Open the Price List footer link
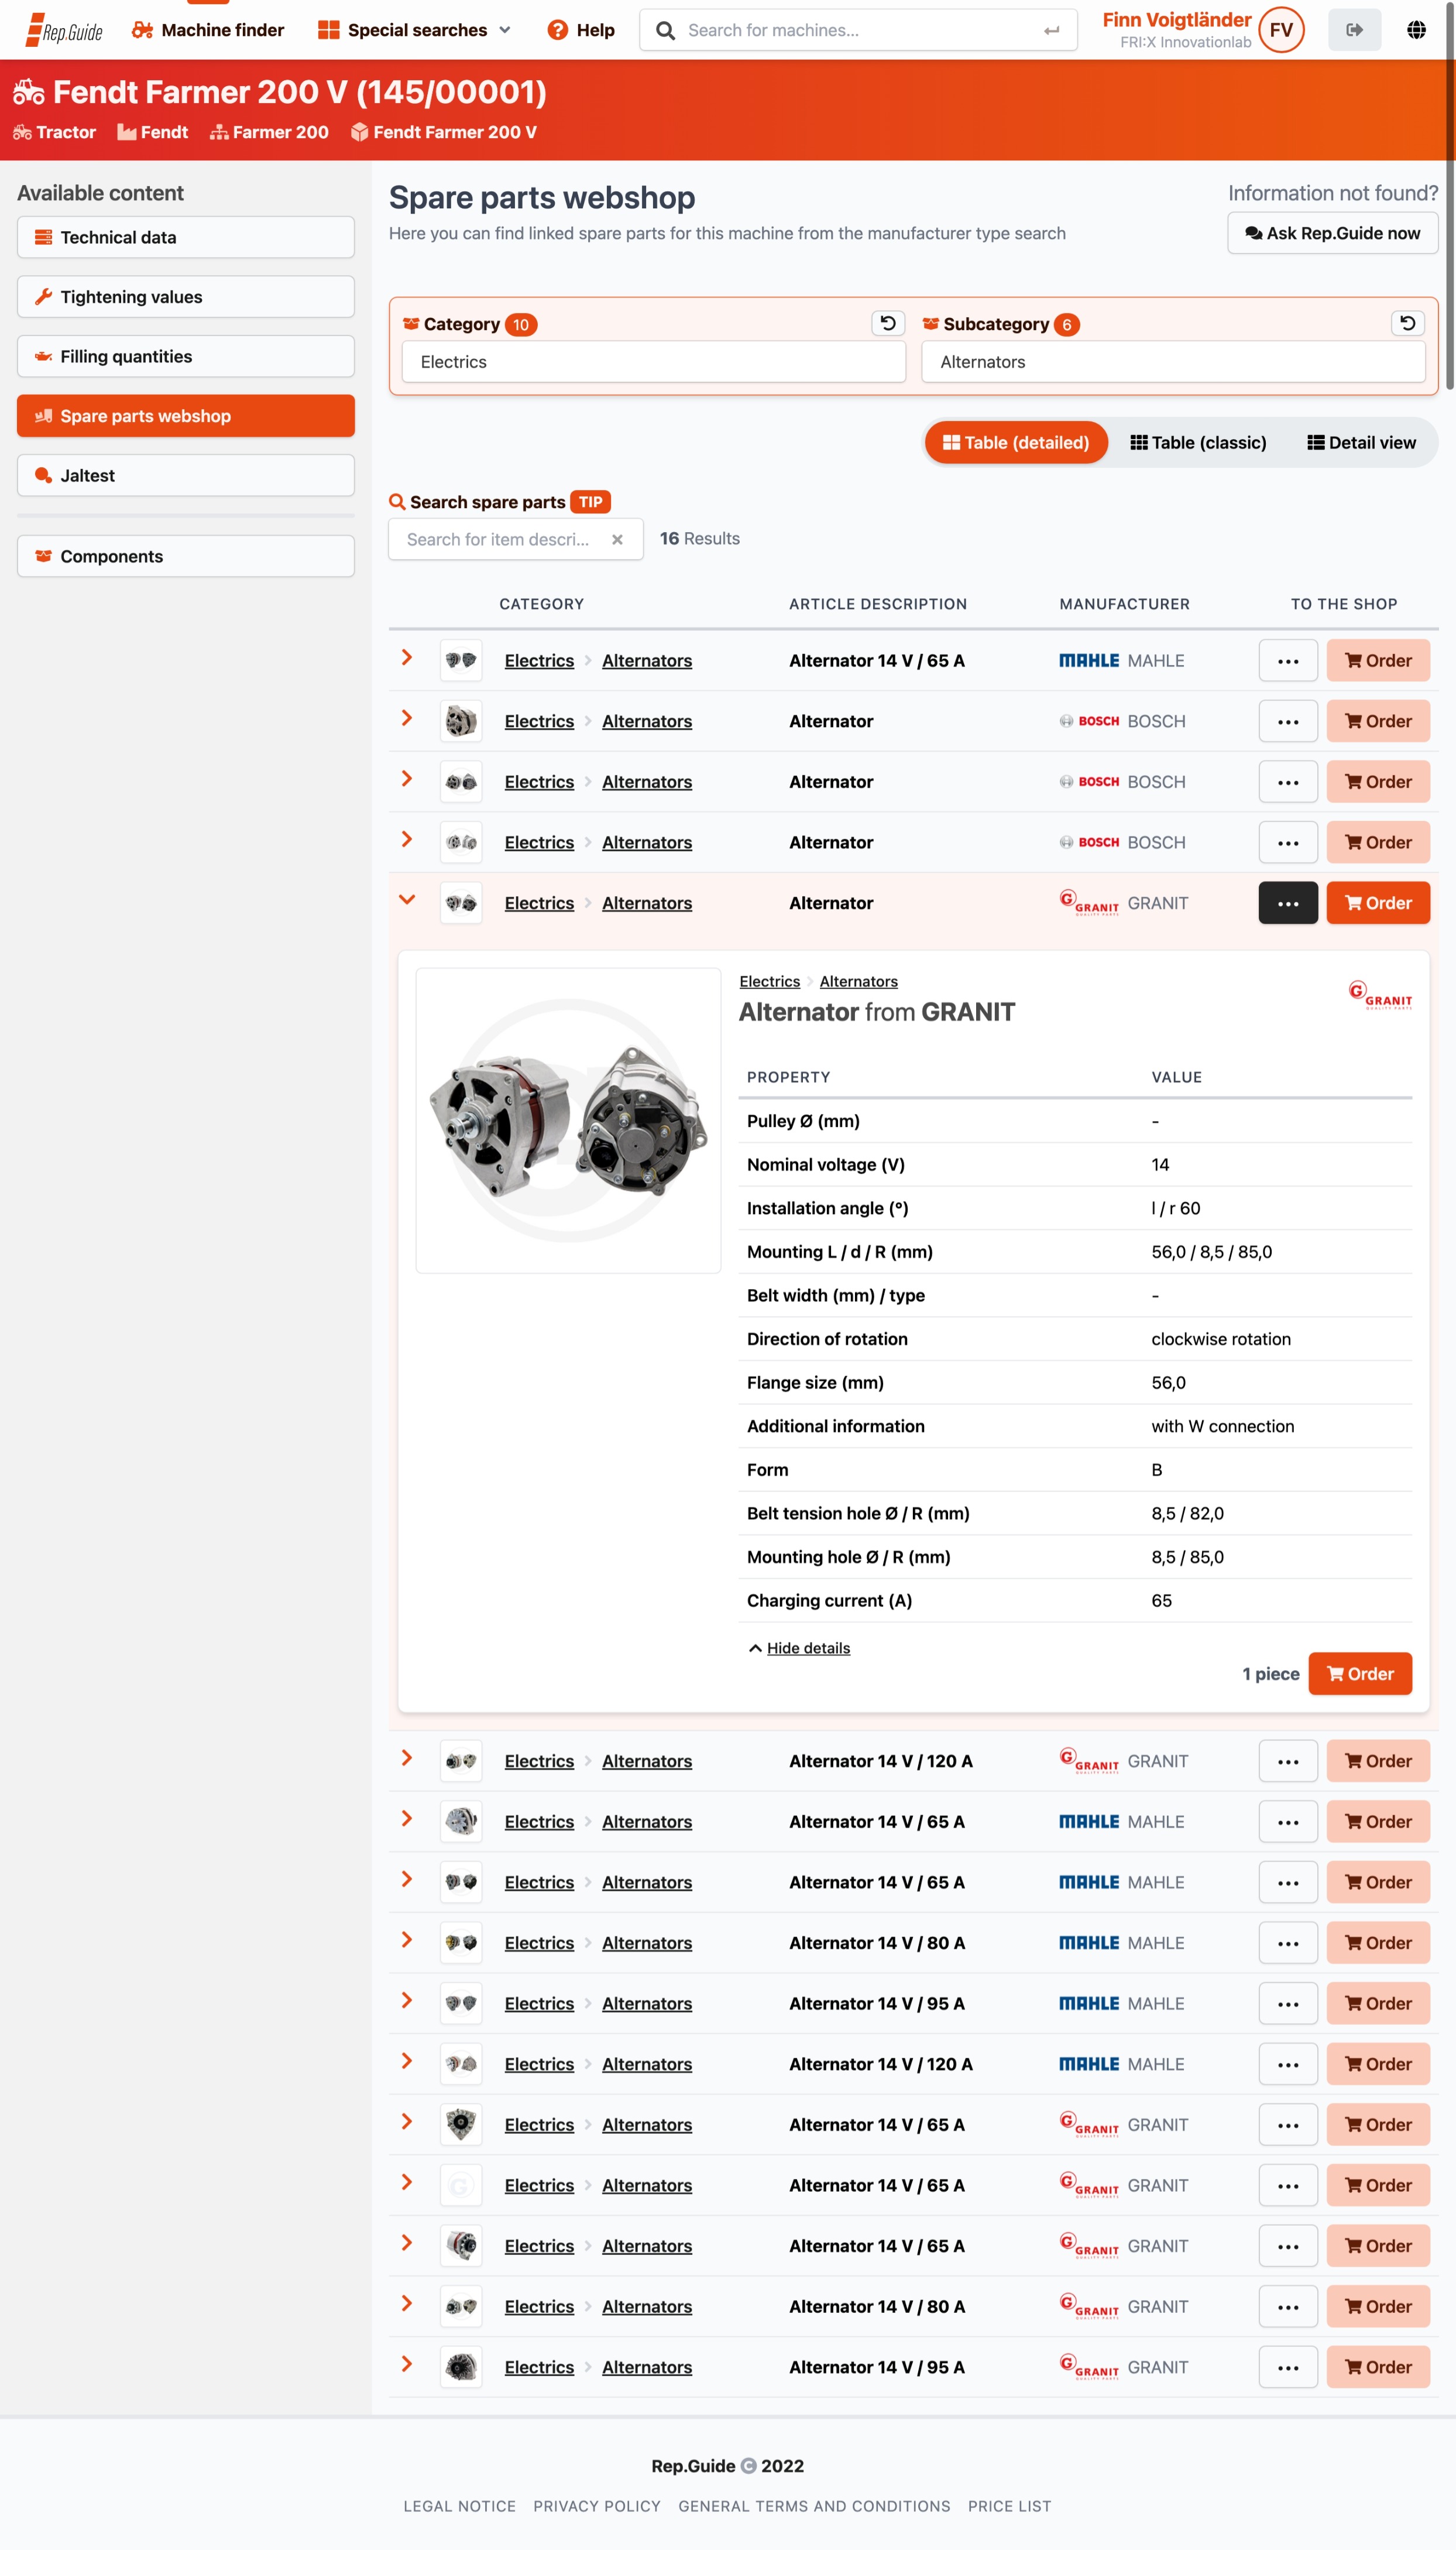 coord(1009,2506)
